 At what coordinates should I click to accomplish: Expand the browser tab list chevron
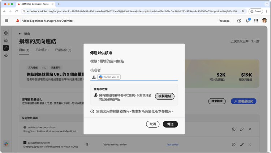tap(267, 4)
